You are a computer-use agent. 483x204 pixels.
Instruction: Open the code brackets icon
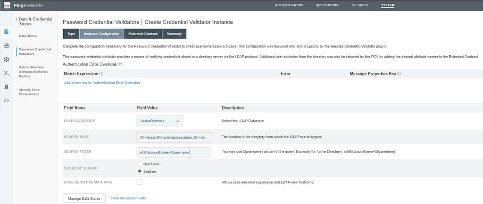7,101
